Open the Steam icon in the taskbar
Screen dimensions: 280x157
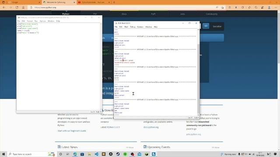point(118,154)
